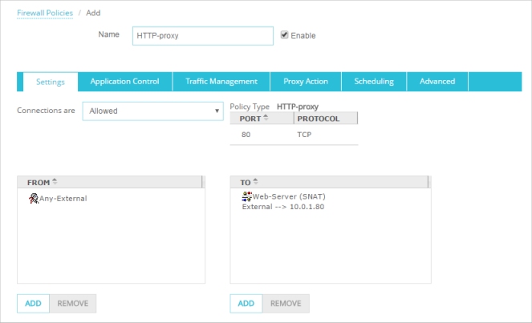Image resolution: width=532 pixels, height=323 pixels.
Task: Switch to the Application Control tab
Action: 124,82
